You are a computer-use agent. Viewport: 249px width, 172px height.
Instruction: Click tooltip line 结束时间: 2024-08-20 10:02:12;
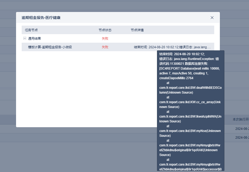(182, 54)
